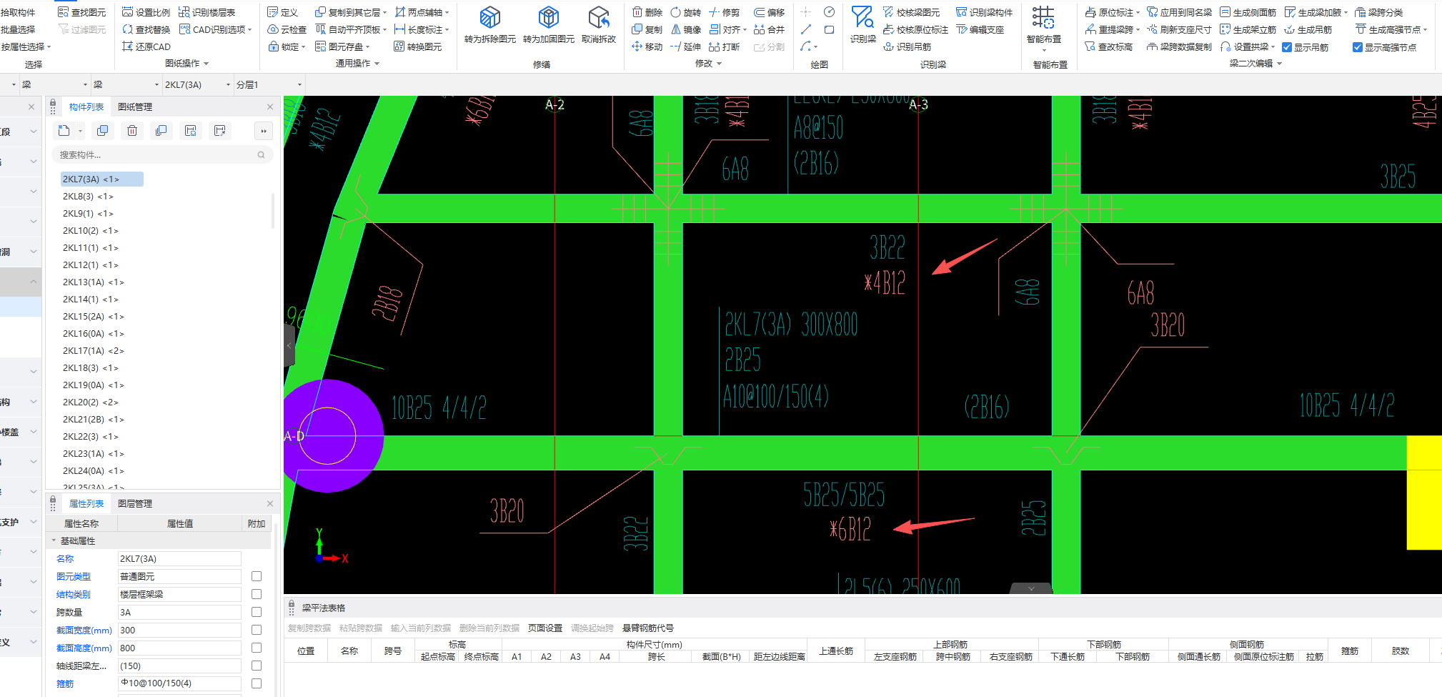
Task: Switch to 图纸管理 tab beside 构件列表
Action: 135,107
